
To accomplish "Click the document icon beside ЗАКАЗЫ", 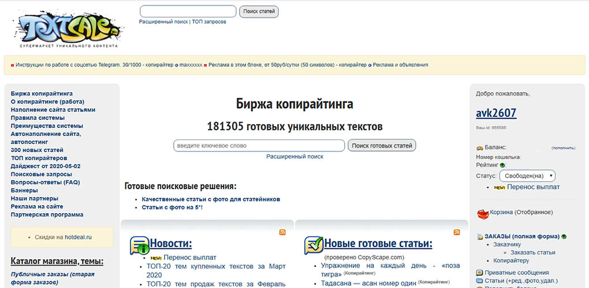I will click(x=480, y=237).
